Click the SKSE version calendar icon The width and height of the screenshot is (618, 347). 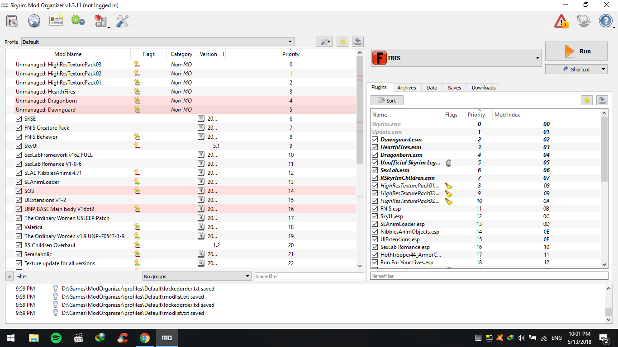[x=201, y=118]
